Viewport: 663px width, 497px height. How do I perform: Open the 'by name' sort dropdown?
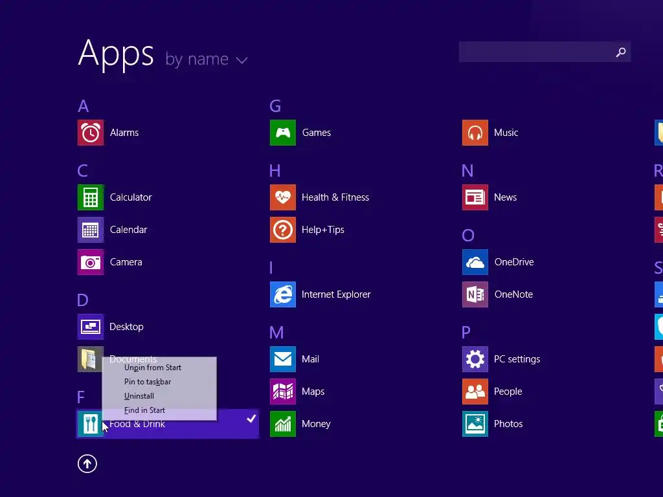[x=207, y=59]
